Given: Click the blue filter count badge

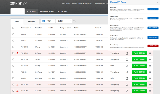Looking at the screenshot, I should (44, 21).
